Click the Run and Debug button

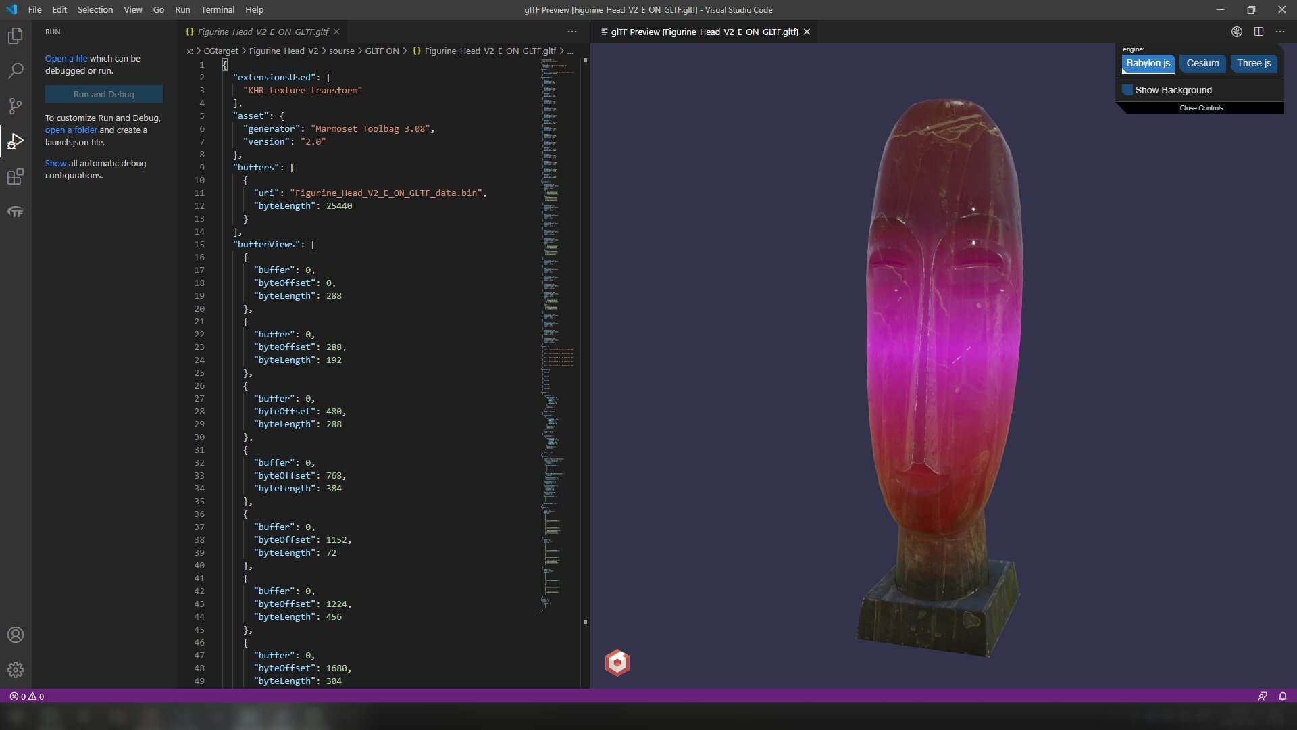click(104, 95)
